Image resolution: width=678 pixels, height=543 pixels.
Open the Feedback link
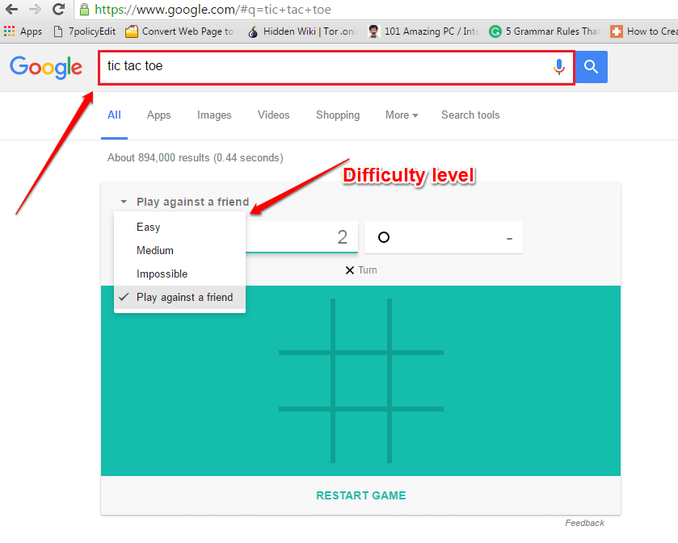click(x=584, y=523)
